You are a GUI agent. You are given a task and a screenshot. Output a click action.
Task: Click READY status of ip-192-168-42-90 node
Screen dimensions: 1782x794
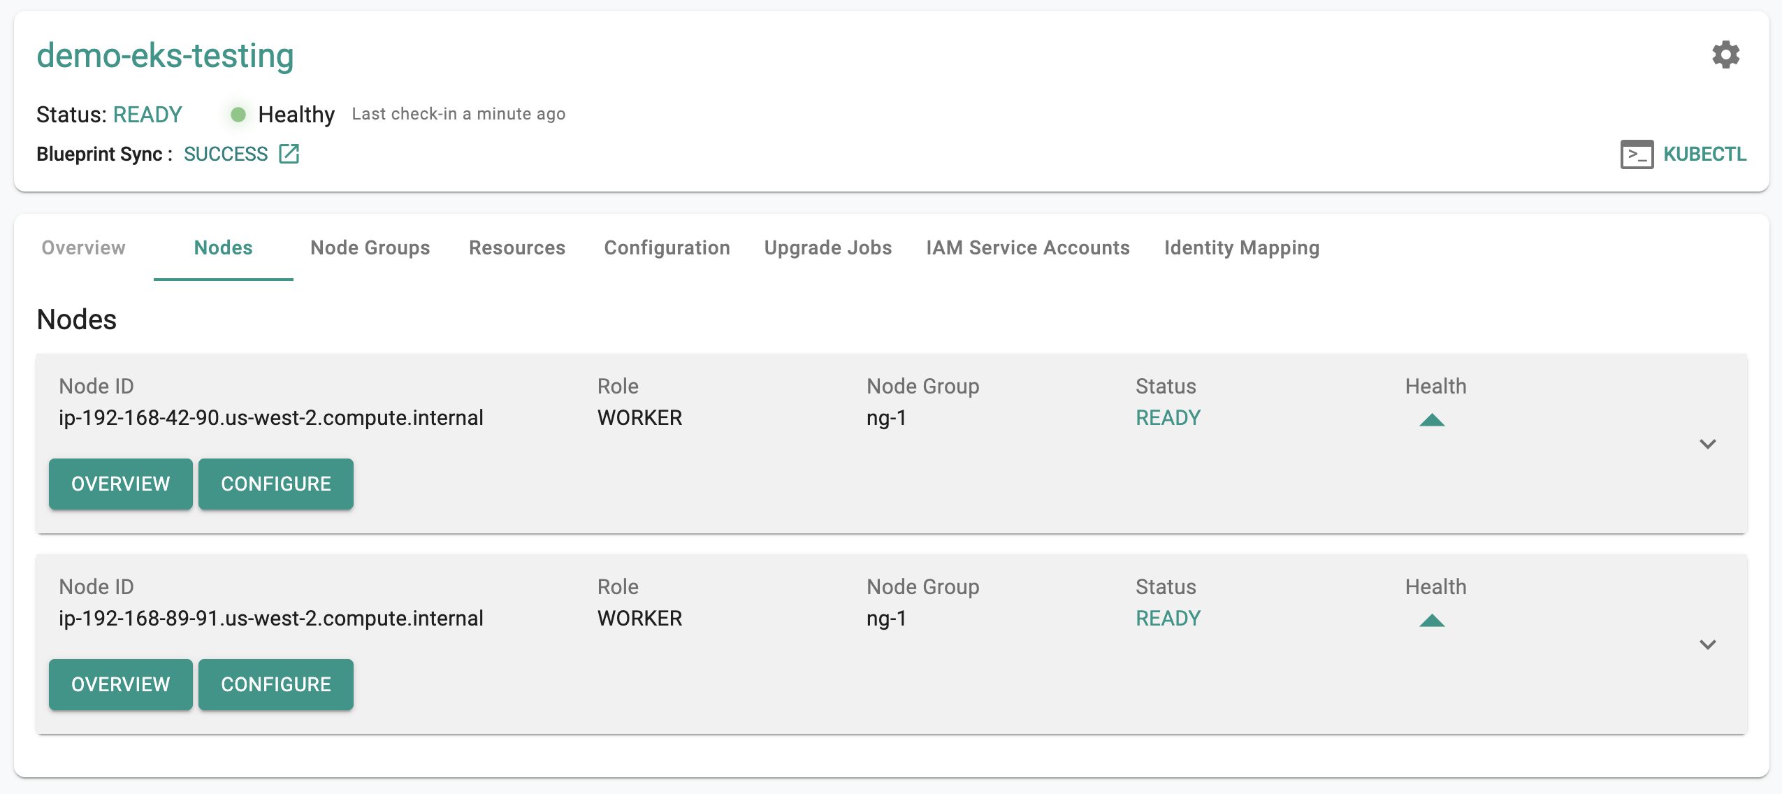pos(1168,418)
